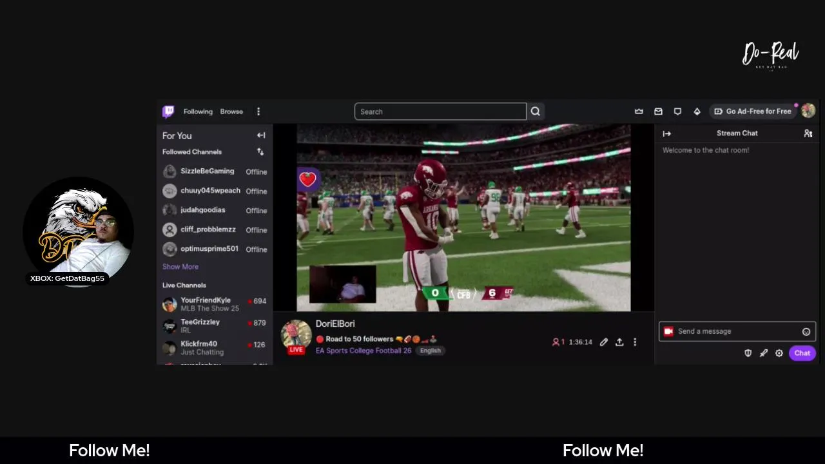Open judahgoodias followed channel
825x464 pixels.
(x=215, y=210)
